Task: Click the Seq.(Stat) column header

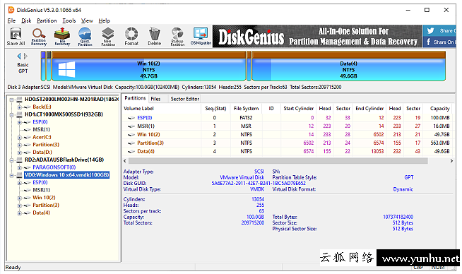Action: pos(215,109)
